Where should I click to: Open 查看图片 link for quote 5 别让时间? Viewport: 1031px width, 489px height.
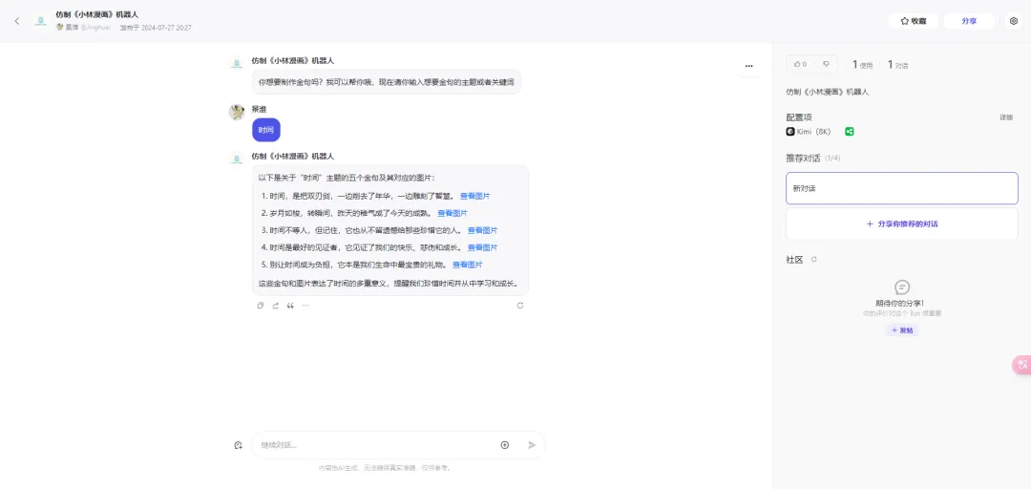468,265
